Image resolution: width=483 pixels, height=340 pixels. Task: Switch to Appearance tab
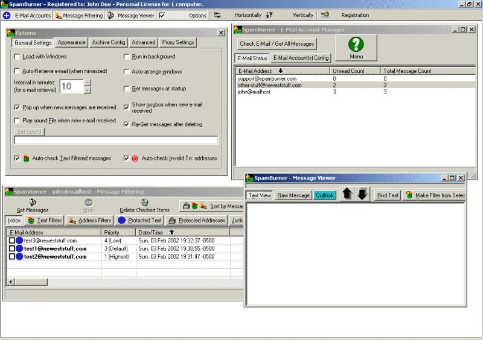click(72, 42)
